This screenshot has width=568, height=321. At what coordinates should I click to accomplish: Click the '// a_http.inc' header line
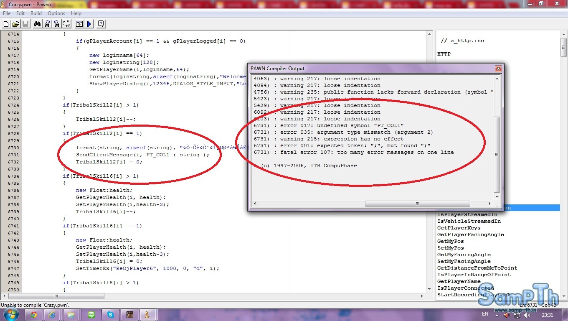pyautogui.click(x=462, y=41)
